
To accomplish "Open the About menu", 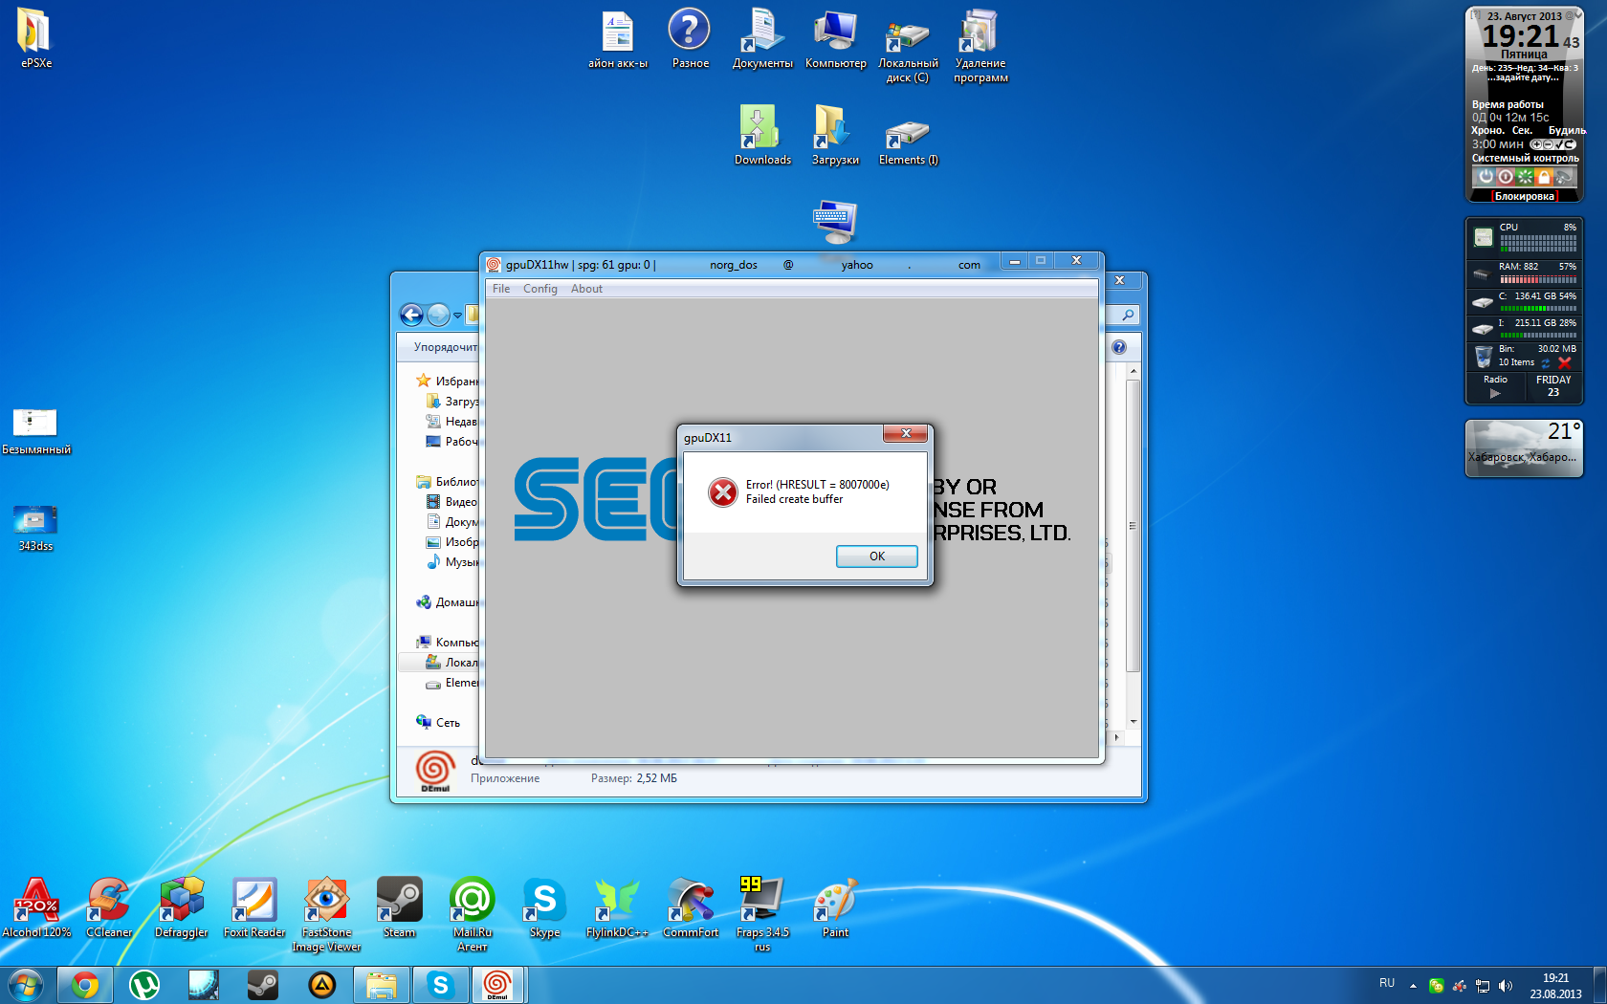I will tap(586, 289).
